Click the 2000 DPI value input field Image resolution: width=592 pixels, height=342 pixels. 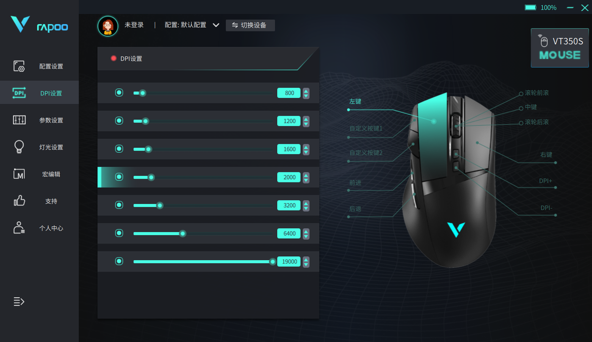tap(289, 177)
